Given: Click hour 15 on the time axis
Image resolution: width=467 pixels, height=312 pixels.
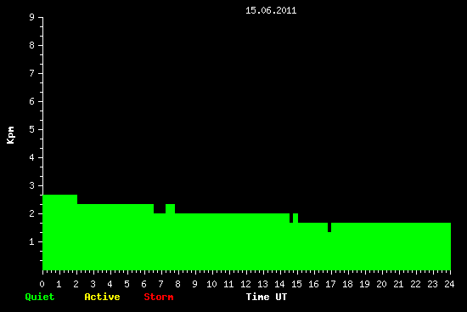Looking at the screenshot, I should pos(296,284).
